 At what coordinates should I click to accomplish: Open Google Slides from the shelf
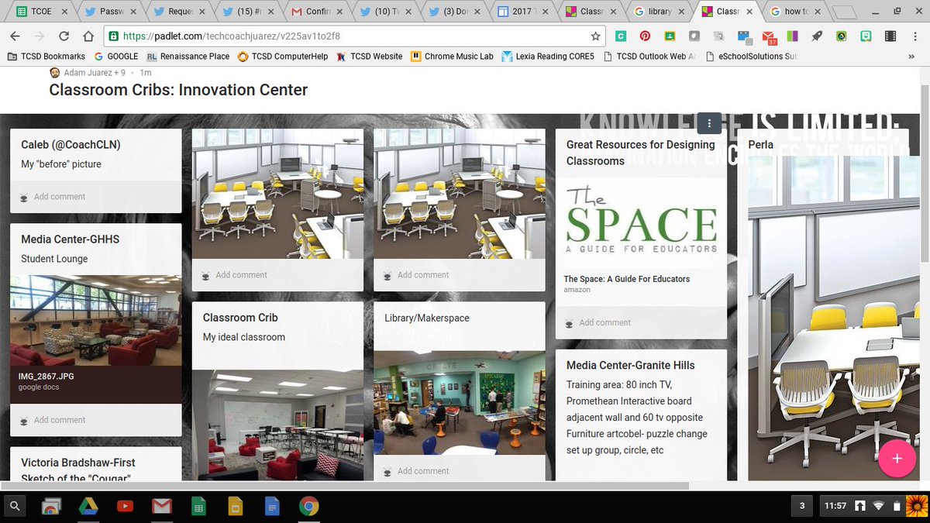point(235,507)
